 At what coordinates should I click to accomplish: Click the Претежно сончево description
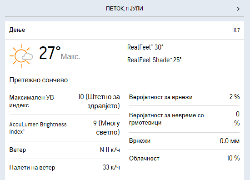39,80
